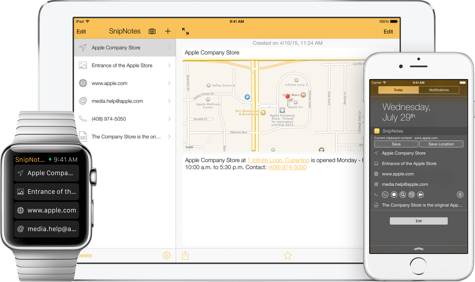Viewport: 475px width, 282px height.
Task: Tap Save Location button on iPhone
Action: click(x=441, y=144)
